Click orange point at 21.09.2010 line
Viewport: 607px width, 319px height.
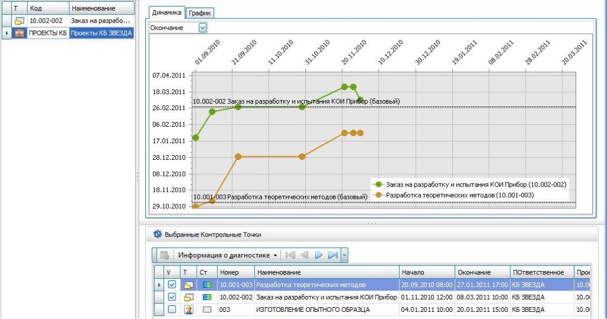[x=238, y=157]
